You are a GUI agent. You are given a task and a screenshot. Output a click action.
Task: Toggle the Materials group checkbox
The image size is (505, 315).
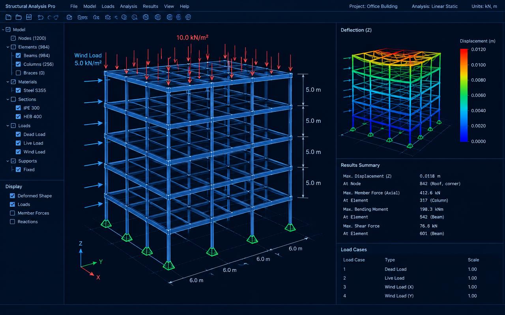13,82
